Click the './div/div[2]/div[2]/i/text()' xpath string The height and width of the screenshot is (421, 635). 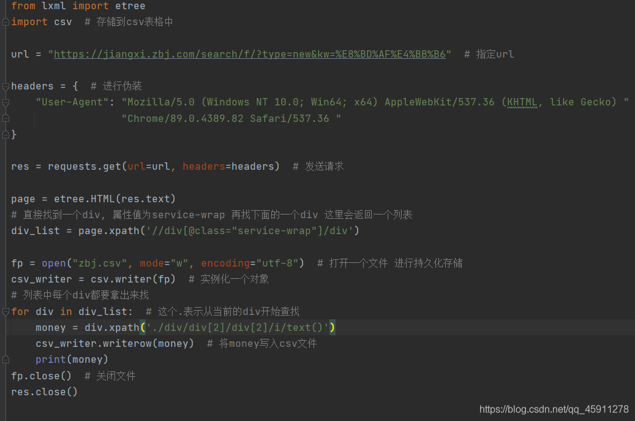pyautogui.click(x=238, y=327)
